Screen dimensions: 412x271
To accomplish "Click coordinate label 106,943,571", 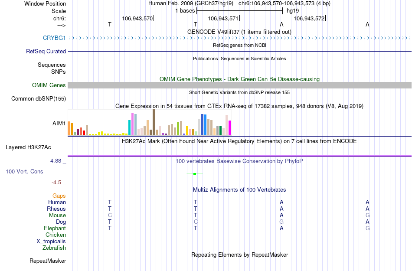I will point(223,18).
